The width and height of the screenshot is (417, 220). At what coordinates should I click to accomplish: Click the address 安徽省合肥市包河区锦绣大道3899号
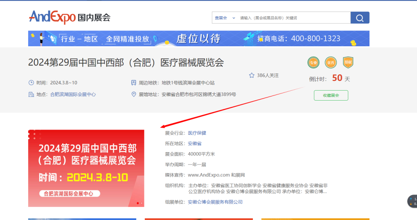tap(199, 94)
